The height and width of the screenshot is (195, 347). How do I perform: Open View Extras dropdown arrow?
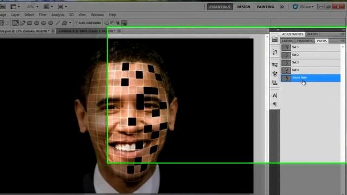pos(19,6)
